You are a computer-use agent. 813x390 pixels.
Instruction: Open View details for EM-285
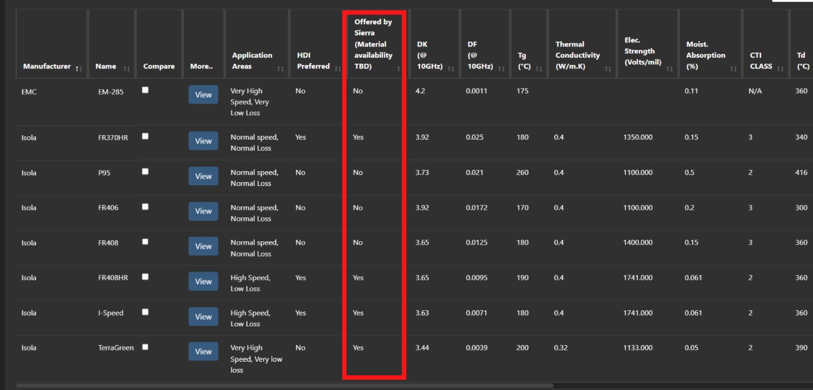[x=204, y=94]
